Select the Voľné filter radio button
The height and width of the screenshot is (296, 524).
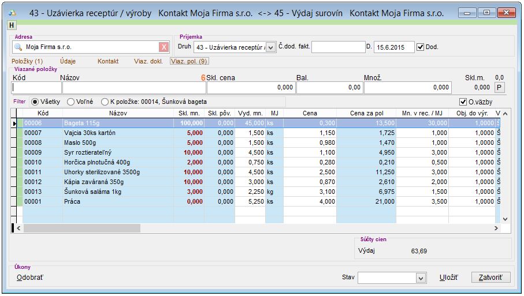click(71, 102)
